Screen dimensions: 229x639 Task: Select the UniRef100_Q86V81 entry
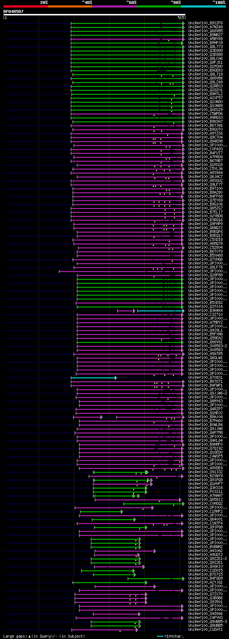point(205,342)
